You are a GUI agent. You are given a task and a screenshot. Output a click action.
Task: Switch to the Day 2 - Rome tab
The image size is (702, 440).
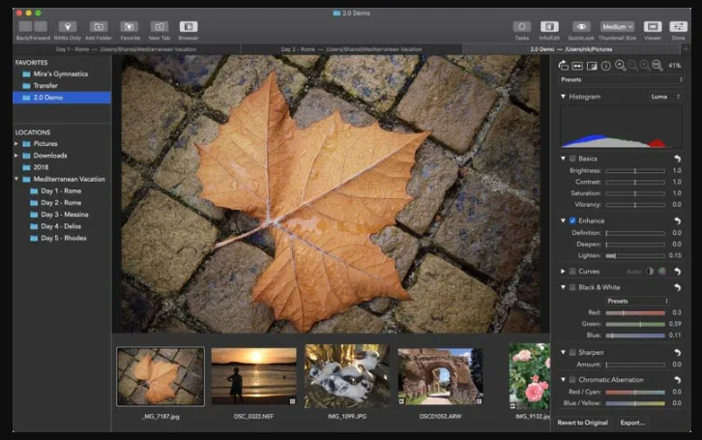(x=351, y=49)
